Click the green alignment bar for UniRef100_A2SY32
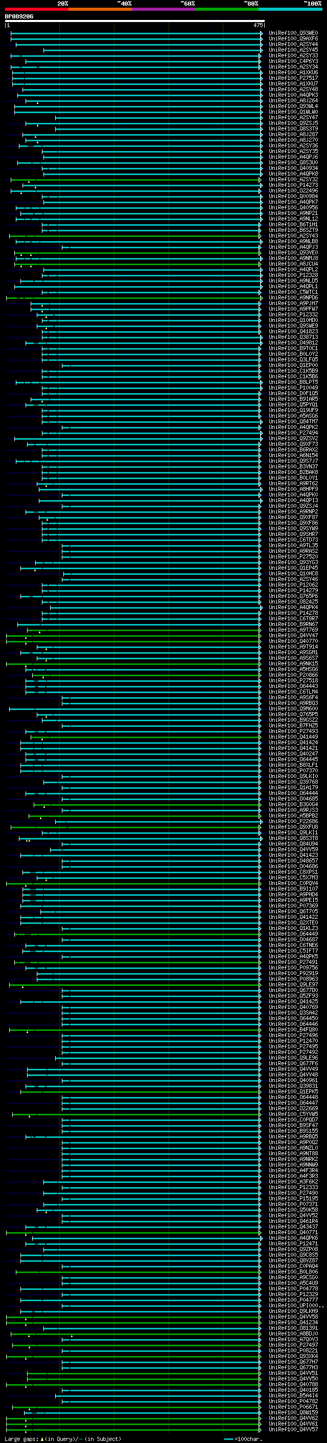The height and width of the screenshot is (1443, 327). [136, 180]
